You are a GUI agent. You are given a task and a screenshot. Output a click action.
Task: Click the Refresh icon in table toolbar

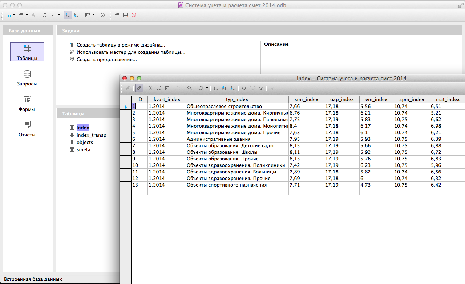tap(201, 88)
